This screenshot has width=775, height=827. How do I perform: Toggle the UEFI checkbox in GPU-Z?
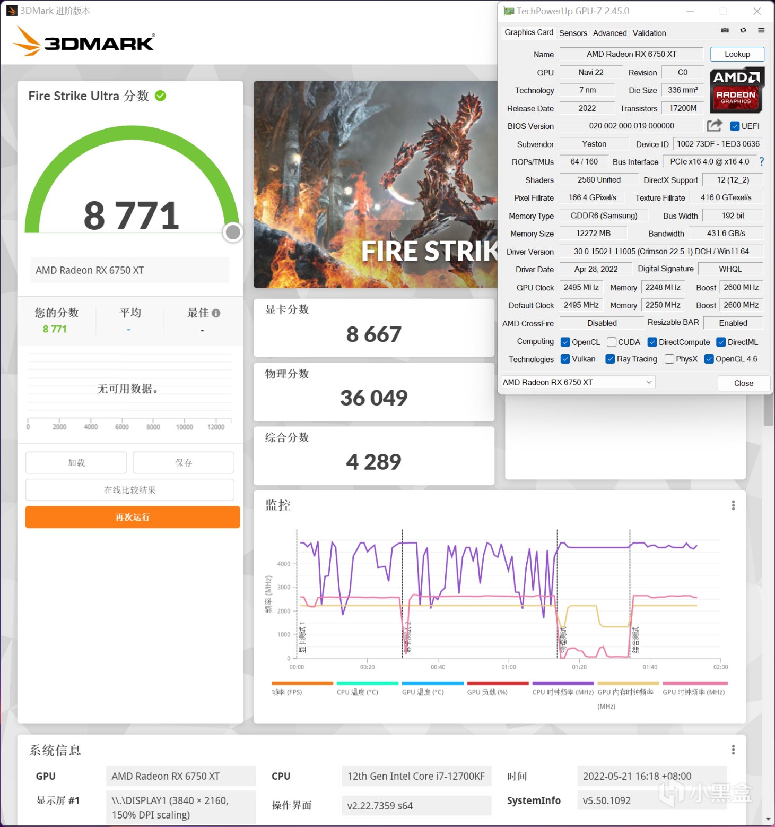(735, 126)
